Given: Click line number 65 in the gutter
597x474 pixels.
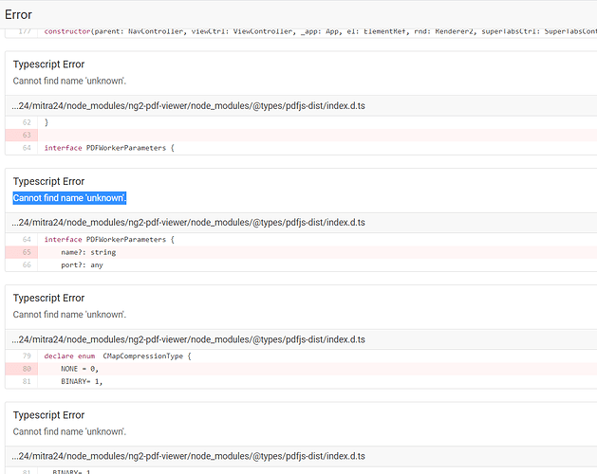Looking at the screenshot, I should [x=27, y=252].
